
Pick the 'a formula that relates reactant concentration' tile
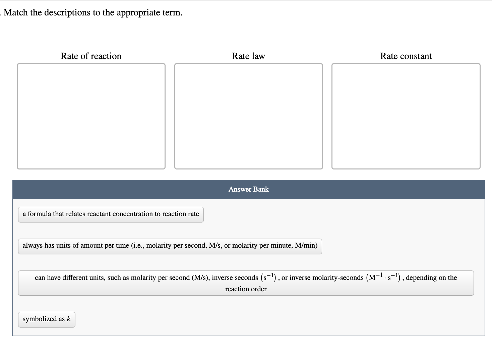[111, 214]
